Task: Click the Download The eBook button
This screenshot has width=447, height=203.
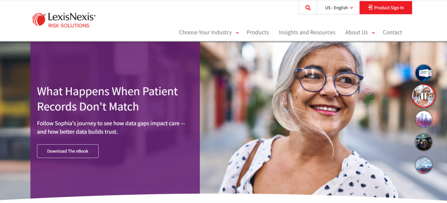Action: click(68, 151)
